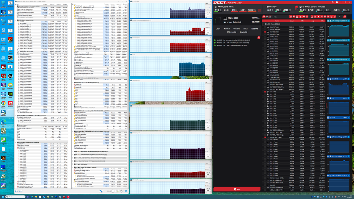The height and width of the screenshot is (199, 354).
Task: Click the taskbar search box
Action: (15, 197)
